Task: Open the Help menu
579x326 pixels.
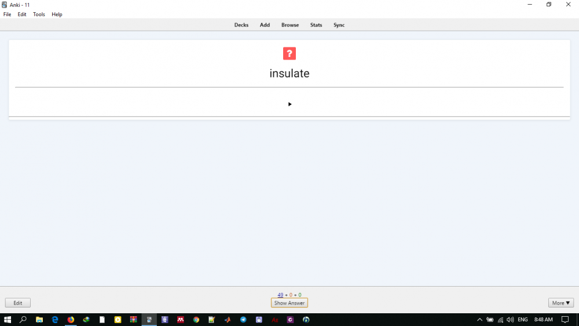Action: (x=57, y=14)
